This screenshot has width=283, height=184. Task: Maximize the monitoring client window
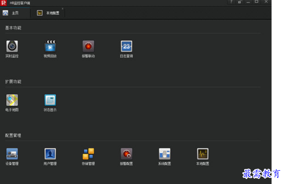257,2
